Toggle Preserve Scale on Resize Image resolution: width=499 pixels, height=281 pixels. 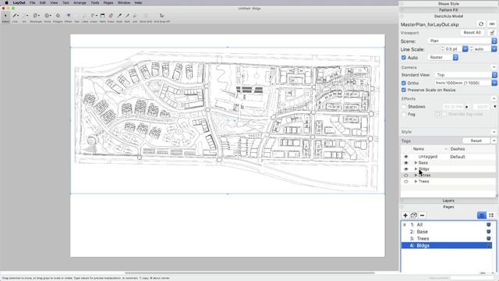tap(404, 91)
